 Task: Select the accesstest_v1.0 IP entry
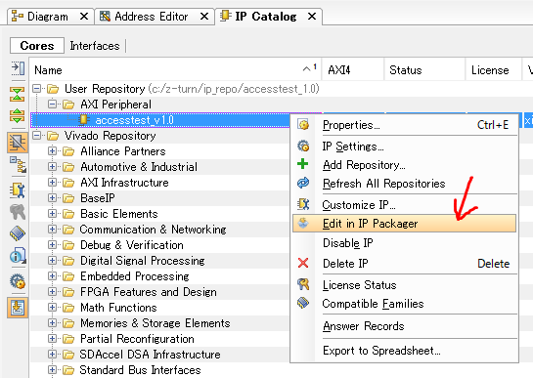point(134,120)
